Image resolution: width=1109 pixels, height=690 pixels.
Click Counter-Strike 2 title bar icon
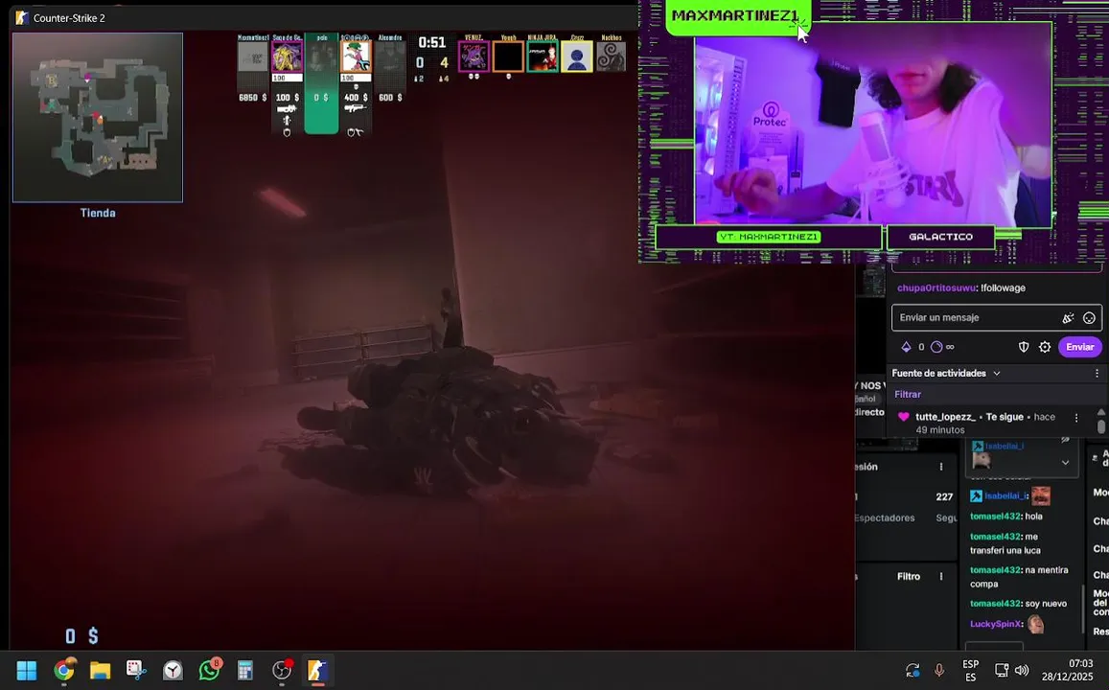tap(22, 17)
